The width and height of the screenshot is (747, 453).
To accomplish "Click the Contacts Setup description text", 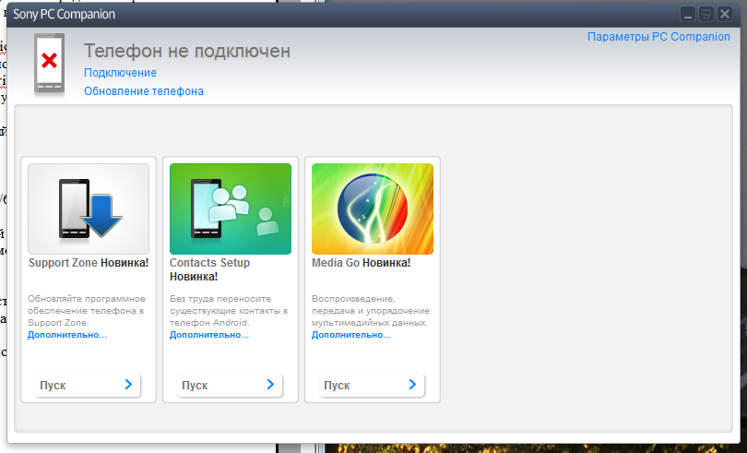I will click(229, 310).
